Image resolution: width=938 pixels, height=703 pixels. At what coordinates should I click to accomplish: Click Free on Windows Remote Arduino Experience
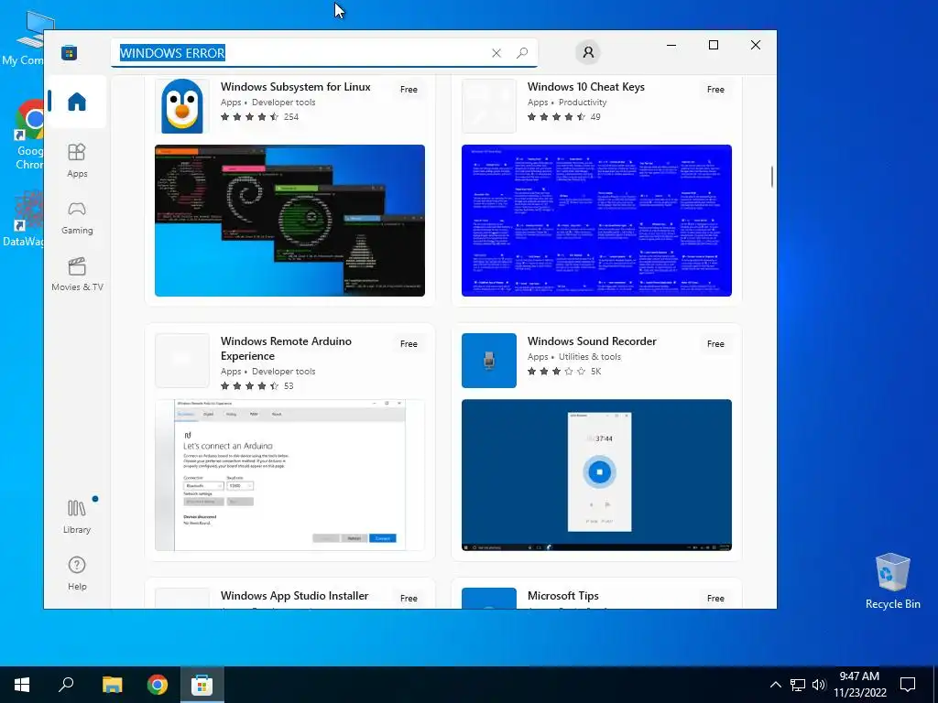click(x=409, y=344)
